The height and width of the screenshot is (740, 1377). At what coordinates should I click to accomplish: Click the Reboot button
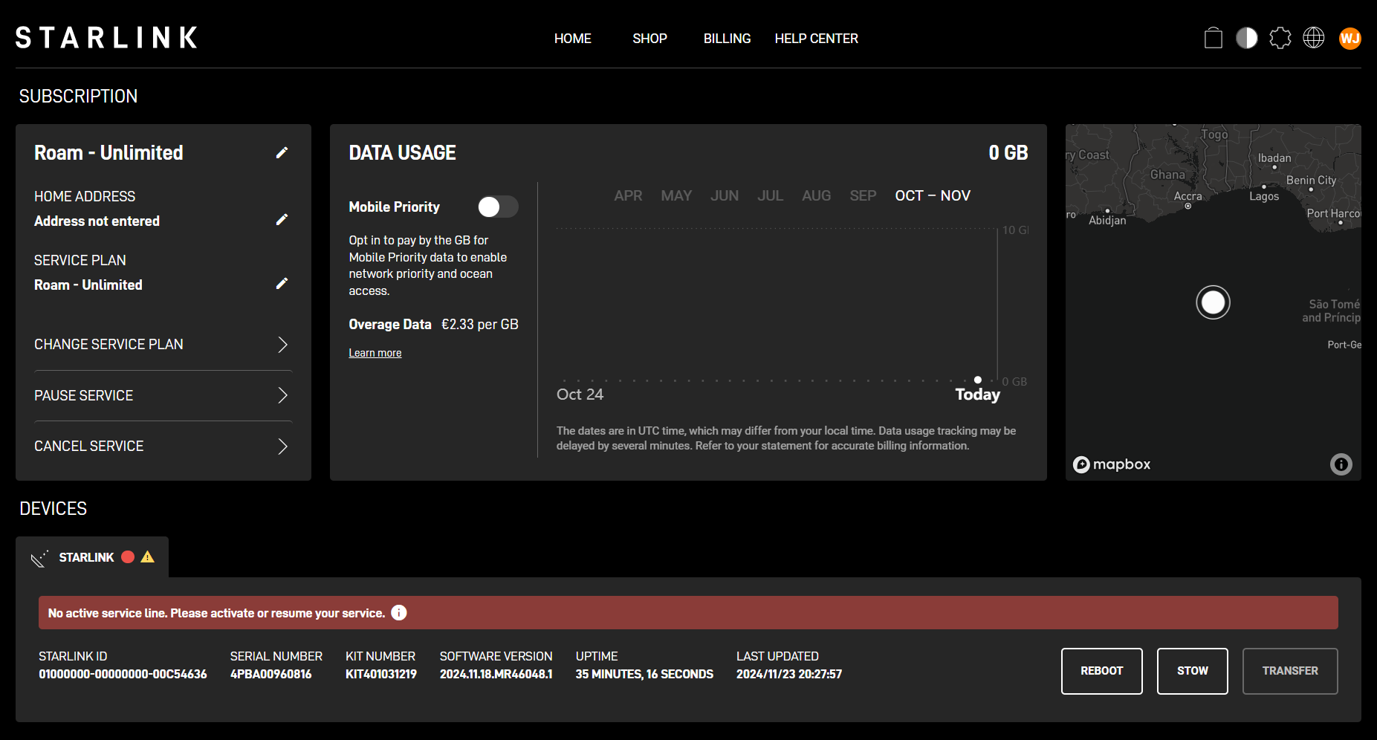tap(1101, 671)
